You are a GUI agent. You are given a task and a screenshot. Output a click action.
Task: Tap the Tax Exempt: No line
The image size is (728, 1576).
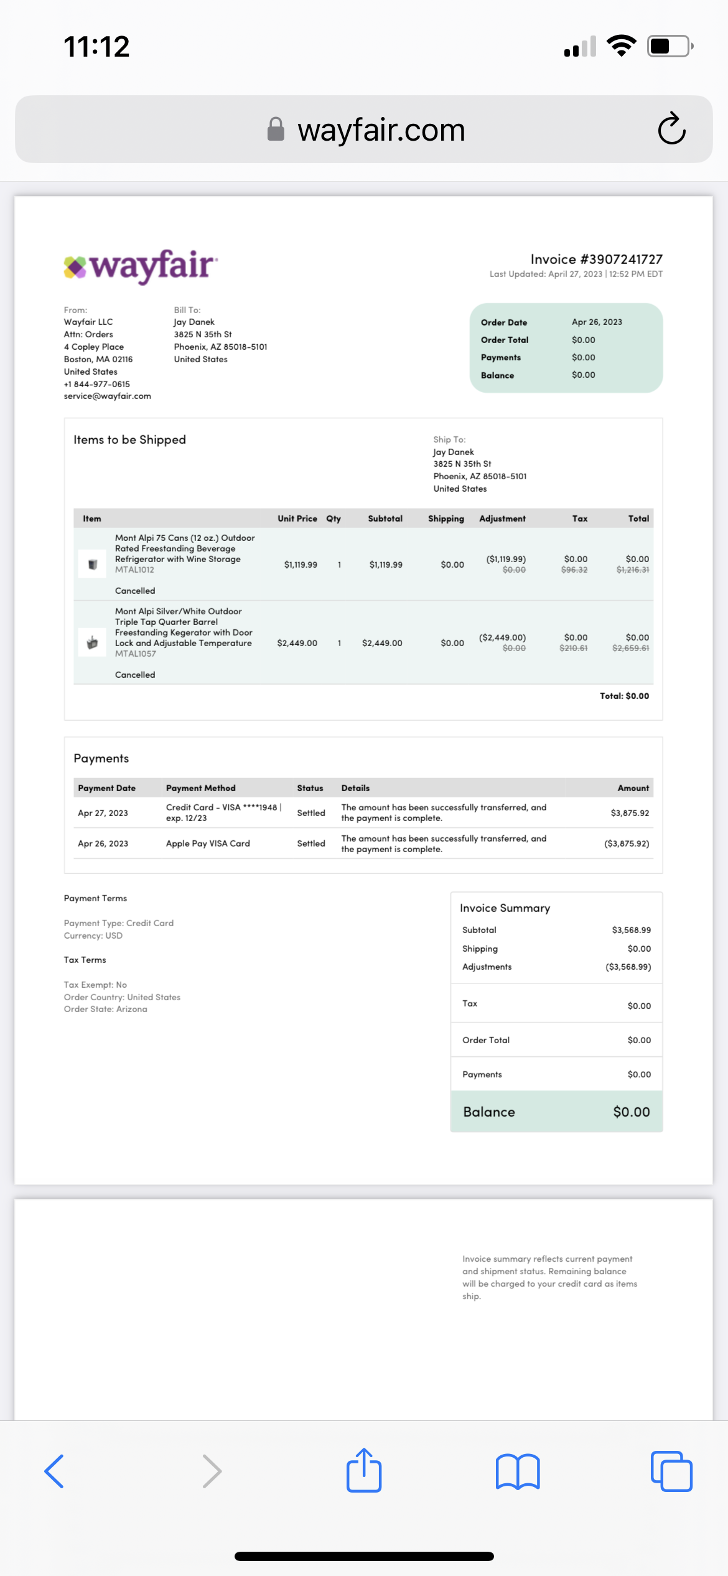point(95,985)
